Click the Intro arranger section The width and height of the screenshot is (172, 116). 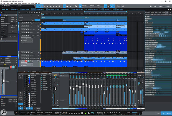tap(62, 17)
